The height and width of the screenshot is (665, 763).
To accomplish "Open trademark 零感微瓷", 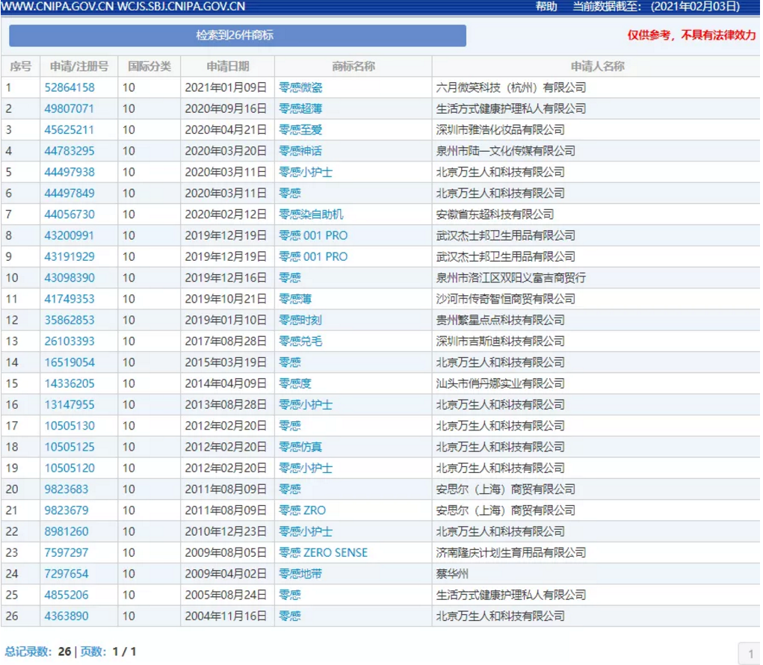I will (x=300, y=87).
